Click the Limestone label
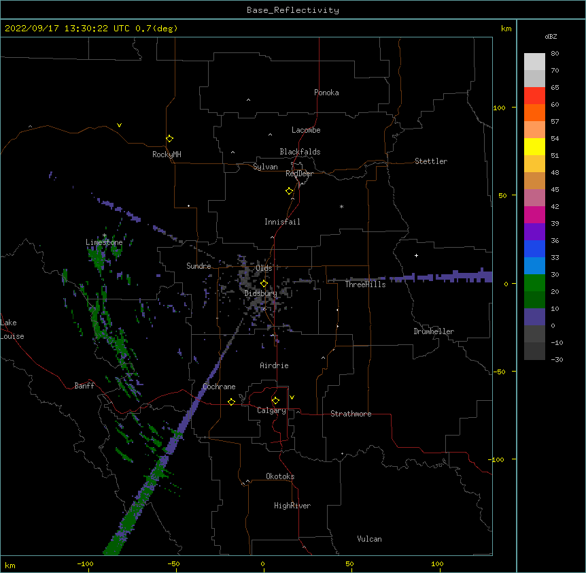 coord(104,242)
